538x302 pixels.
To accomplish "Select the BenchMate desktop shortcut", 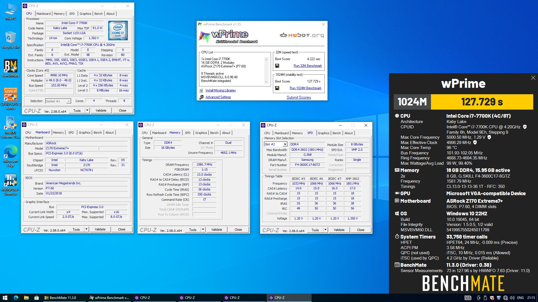I will [x=11, y=68].
